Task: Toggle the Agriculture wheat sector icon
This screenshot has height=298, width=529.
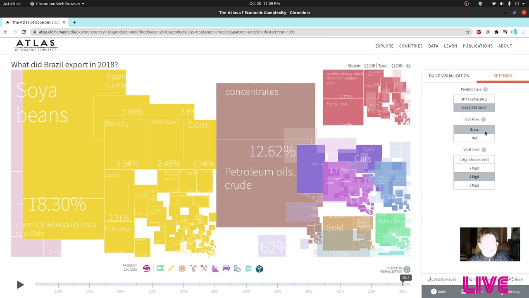Action: [171, 269]
